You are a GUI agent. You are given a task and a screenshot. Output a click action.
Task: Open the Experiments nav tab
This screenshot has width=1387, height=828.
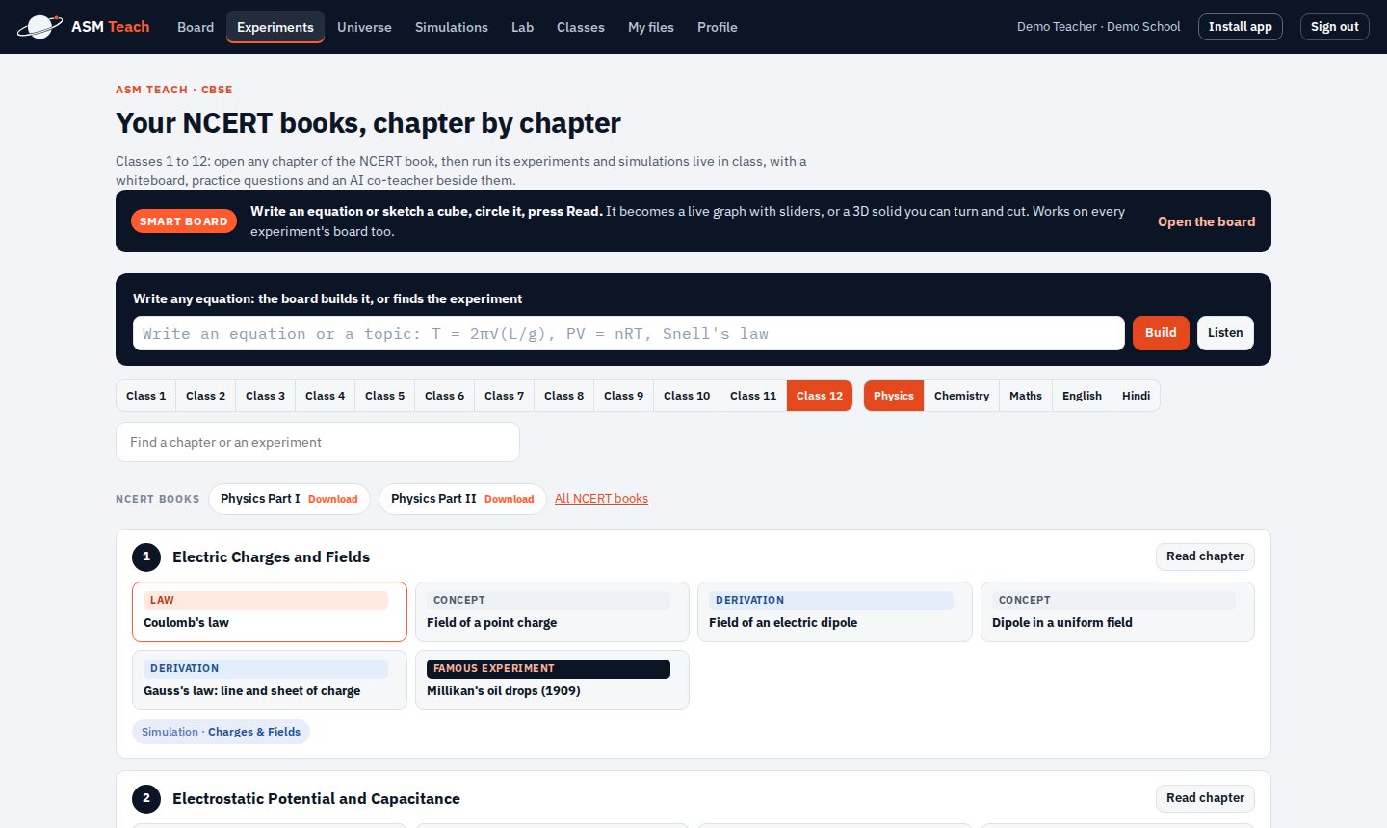pyautogui.click(x=275, y=27)
